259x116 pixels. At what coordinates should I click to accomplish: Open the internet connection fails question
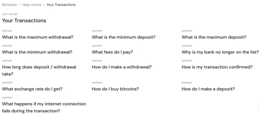click(x=44, y=107)
